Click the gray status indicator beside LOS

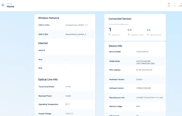pyautogui.click(x=174, y=5)
